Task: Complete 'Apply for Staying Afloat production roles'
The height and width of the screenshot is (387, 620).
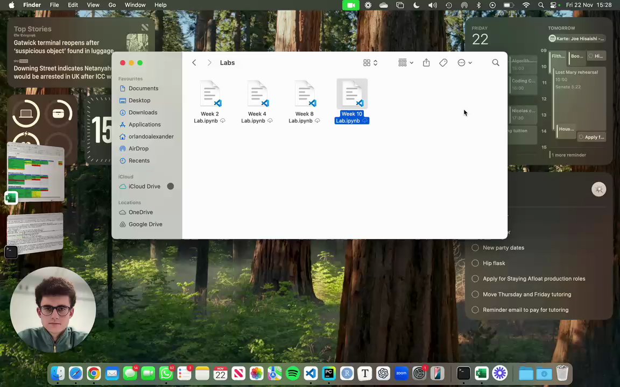Action: click(475, 278)
